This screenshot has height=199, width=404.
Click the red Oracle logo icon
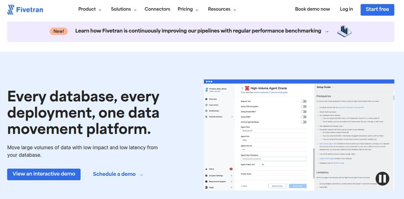[x=247, y=88]
